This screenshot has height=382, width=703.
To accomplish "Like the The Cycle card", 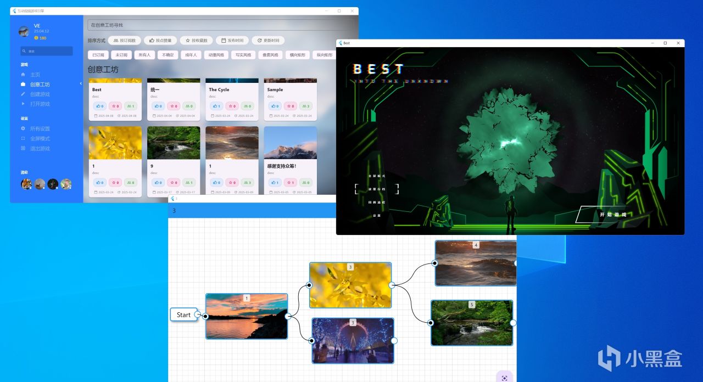I will [216, 106].
